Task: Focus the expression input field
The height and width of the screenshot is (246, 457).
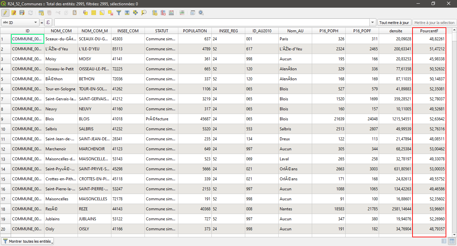Action: [212, 23]
